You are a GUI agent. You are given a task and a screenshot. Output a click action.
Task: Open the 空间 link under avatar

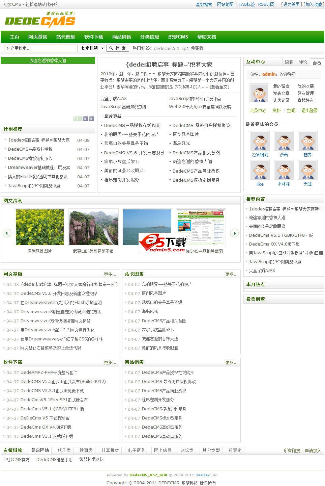pyautogui.click(x=291, y=110)
